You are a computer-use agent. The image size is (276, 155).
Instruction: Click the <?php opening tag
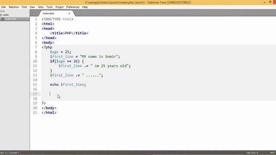(x=47, y=47)
